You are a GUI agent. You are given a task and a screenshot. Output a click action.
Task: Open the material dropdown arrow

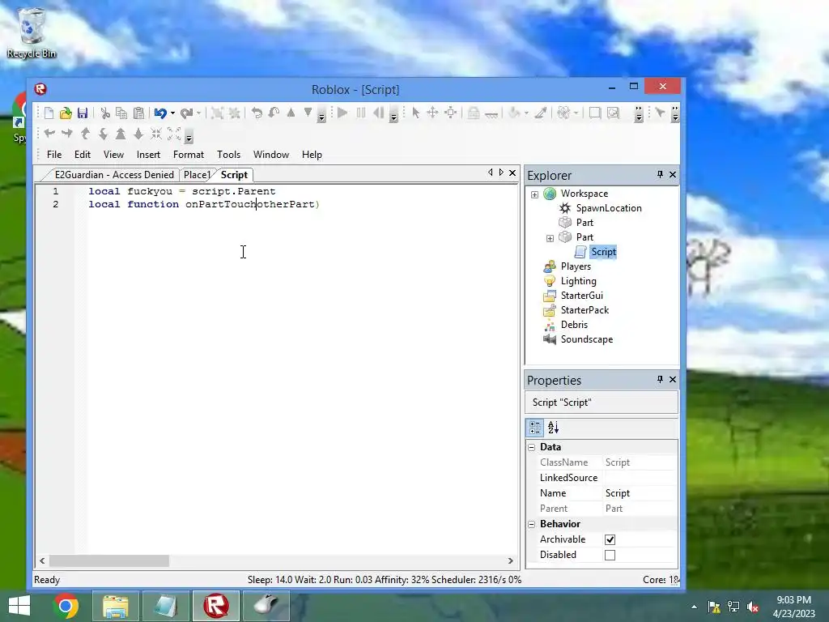pyautogui.click(x=576, y=113)
